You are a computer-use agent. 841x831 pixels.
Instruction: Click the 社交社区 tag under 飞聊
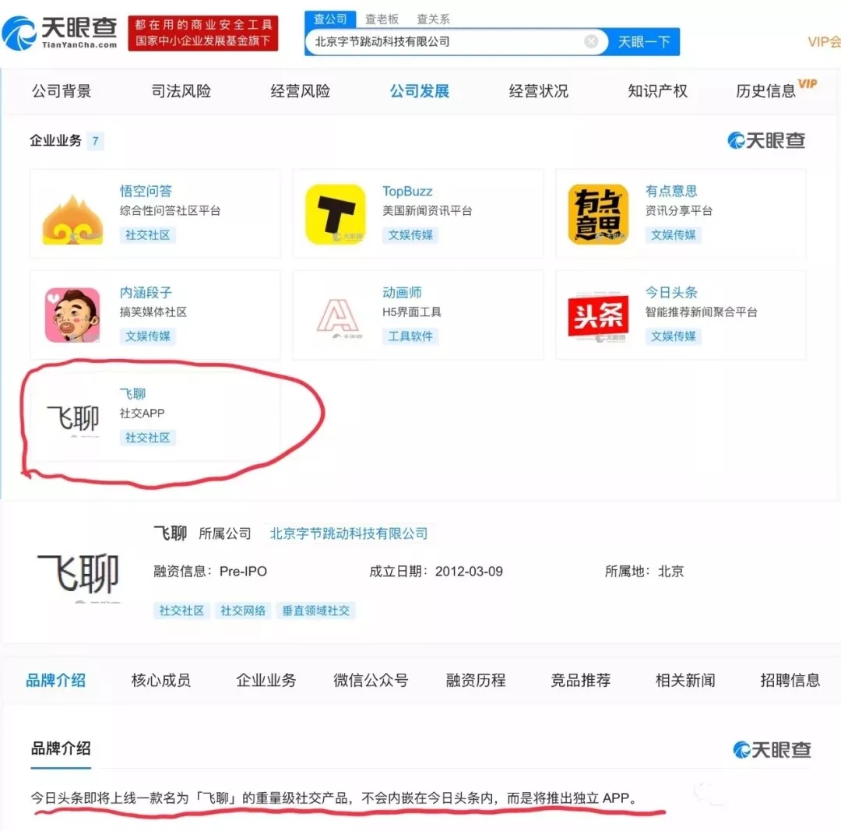(148, 437)
